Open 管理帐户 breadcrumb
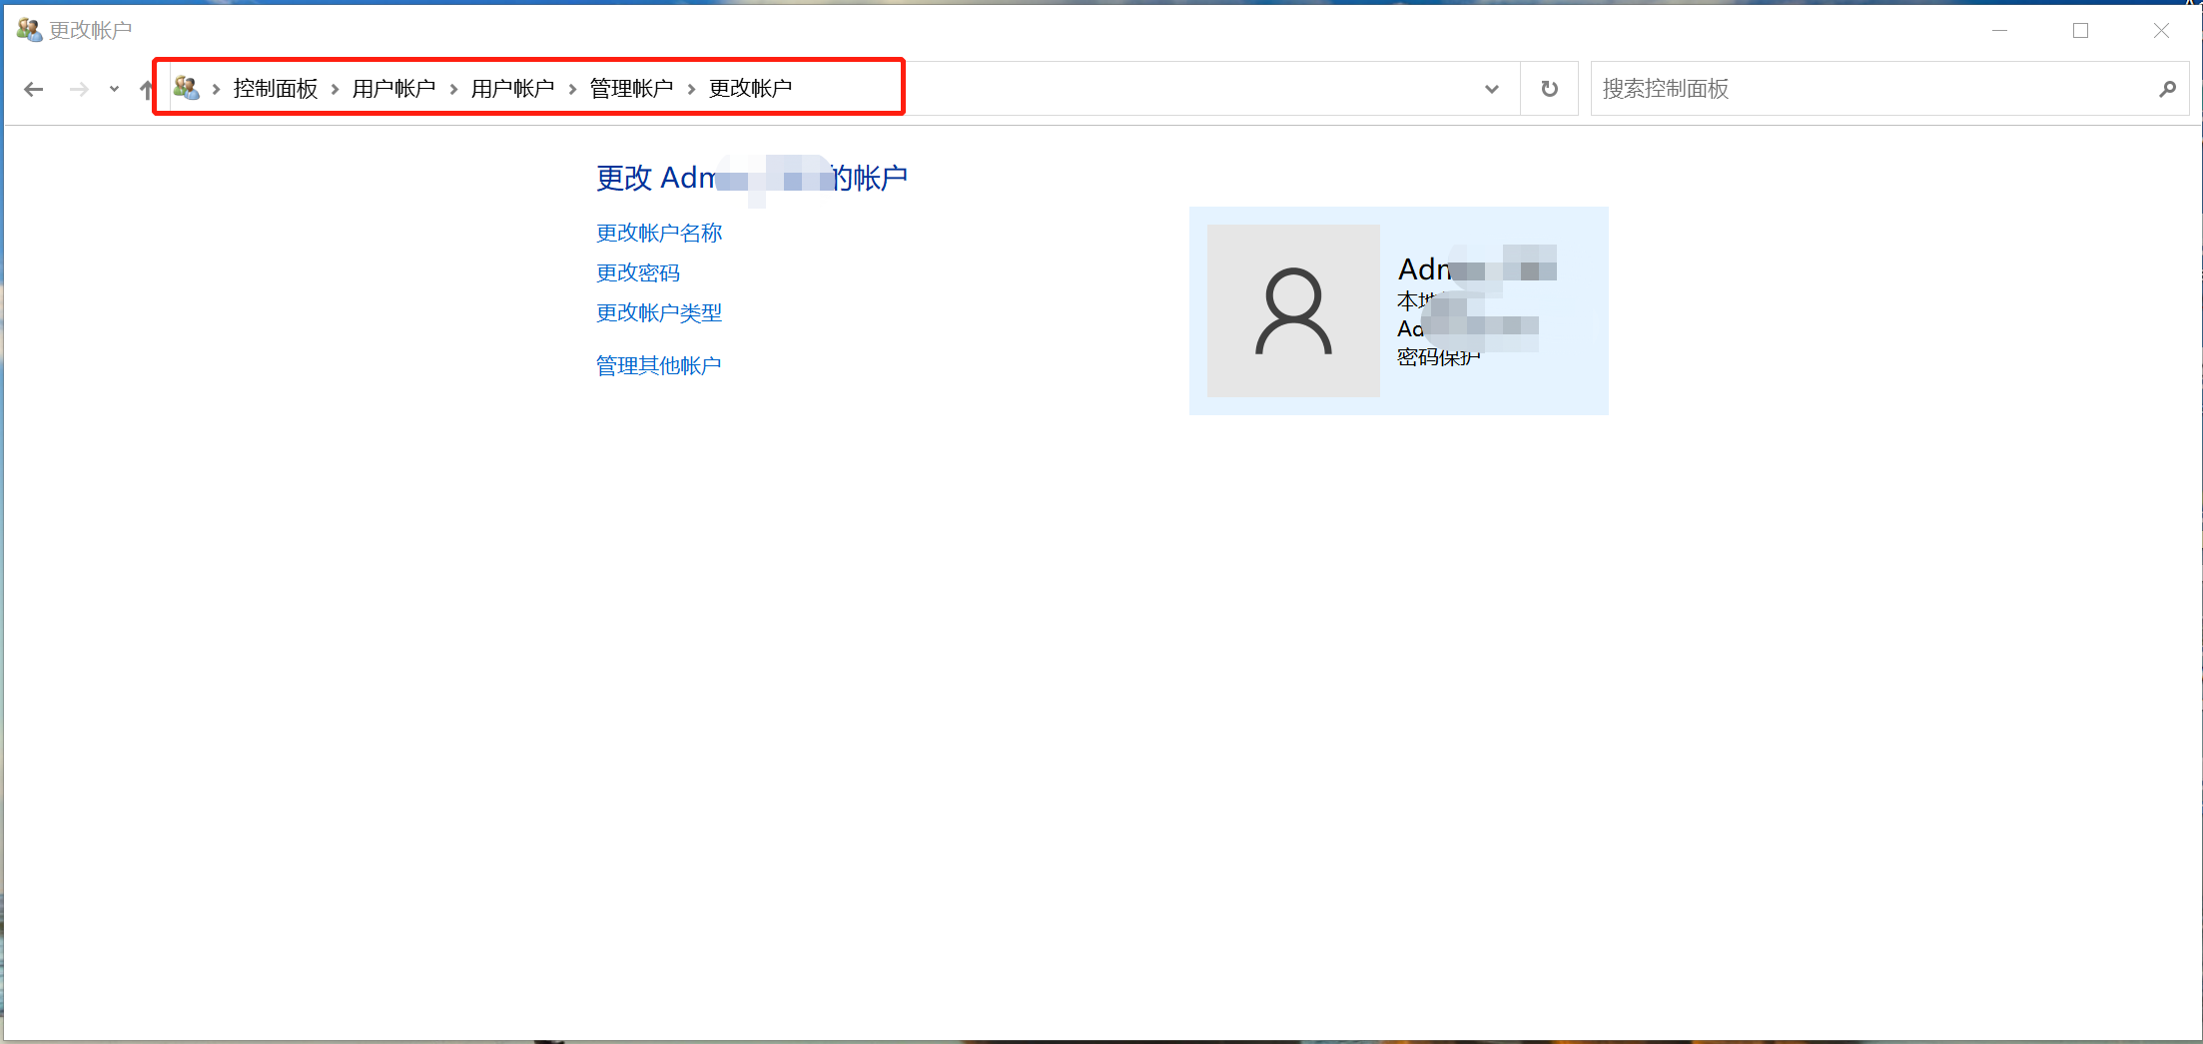 pyautogui.click(x=631, y=89)
